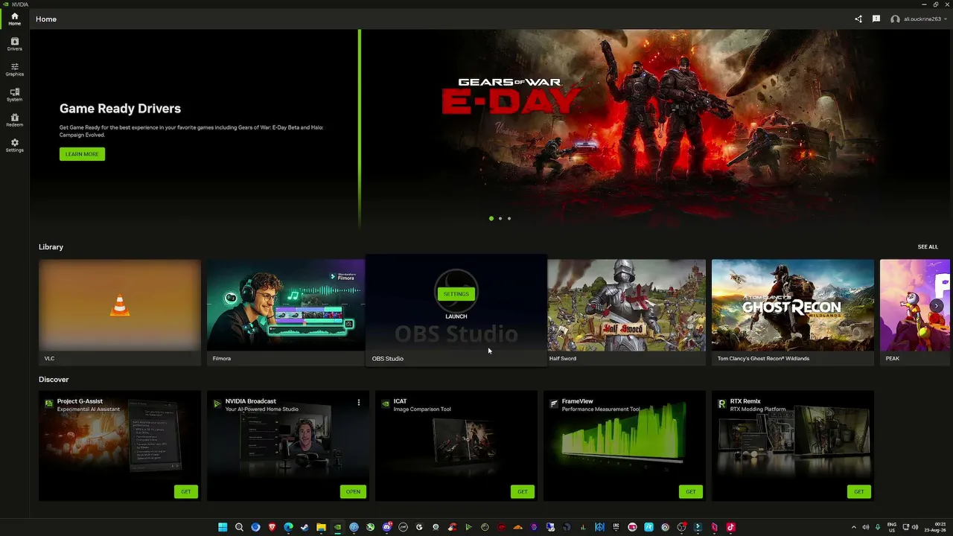Click the 'Discover' section heading
The height and width of the screenshot is (536, 953).
point(54,380)
